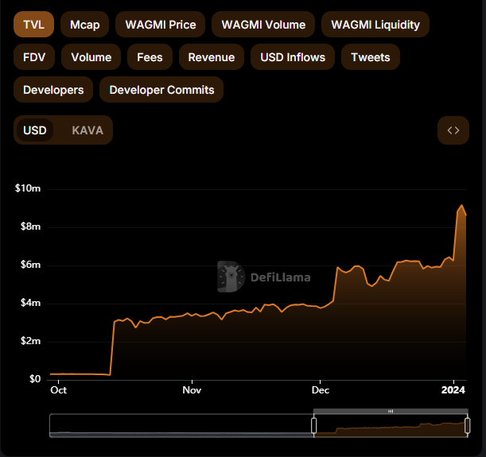Click the Nov x-axis label

tap(192, 390)
